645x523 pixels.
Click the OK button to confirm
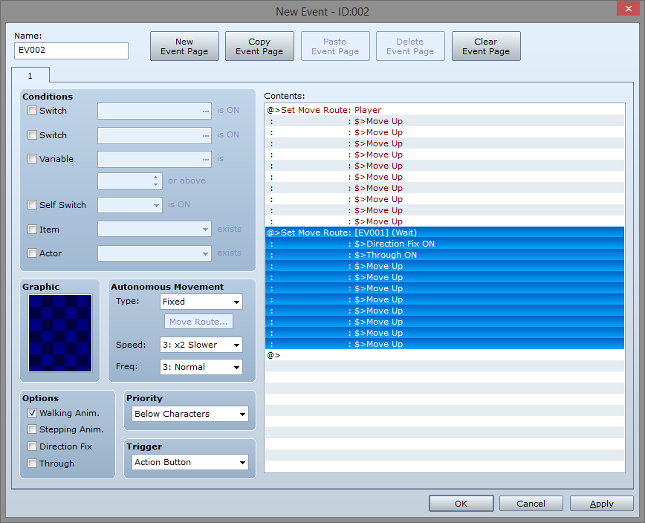(461, 504)
